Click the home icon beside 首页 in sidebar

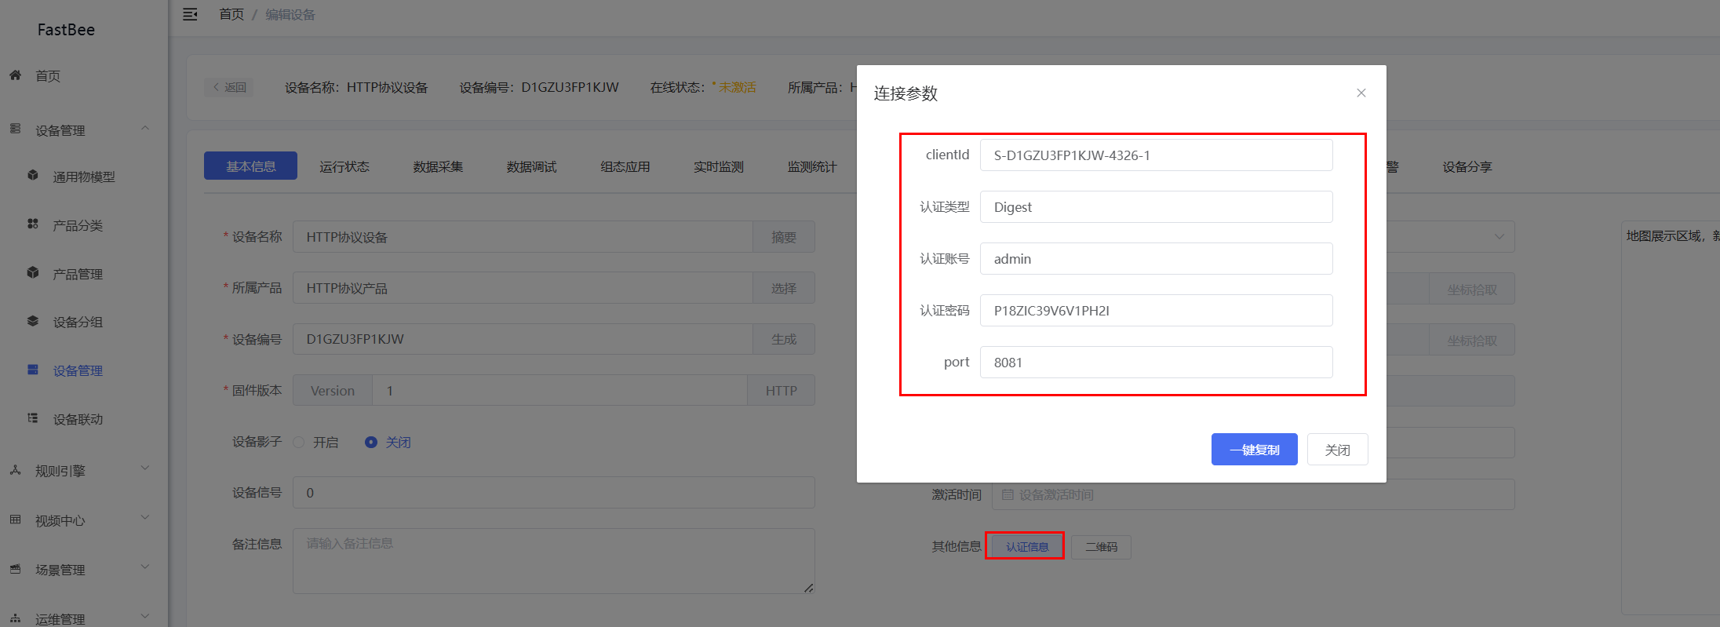coord(15,75)
